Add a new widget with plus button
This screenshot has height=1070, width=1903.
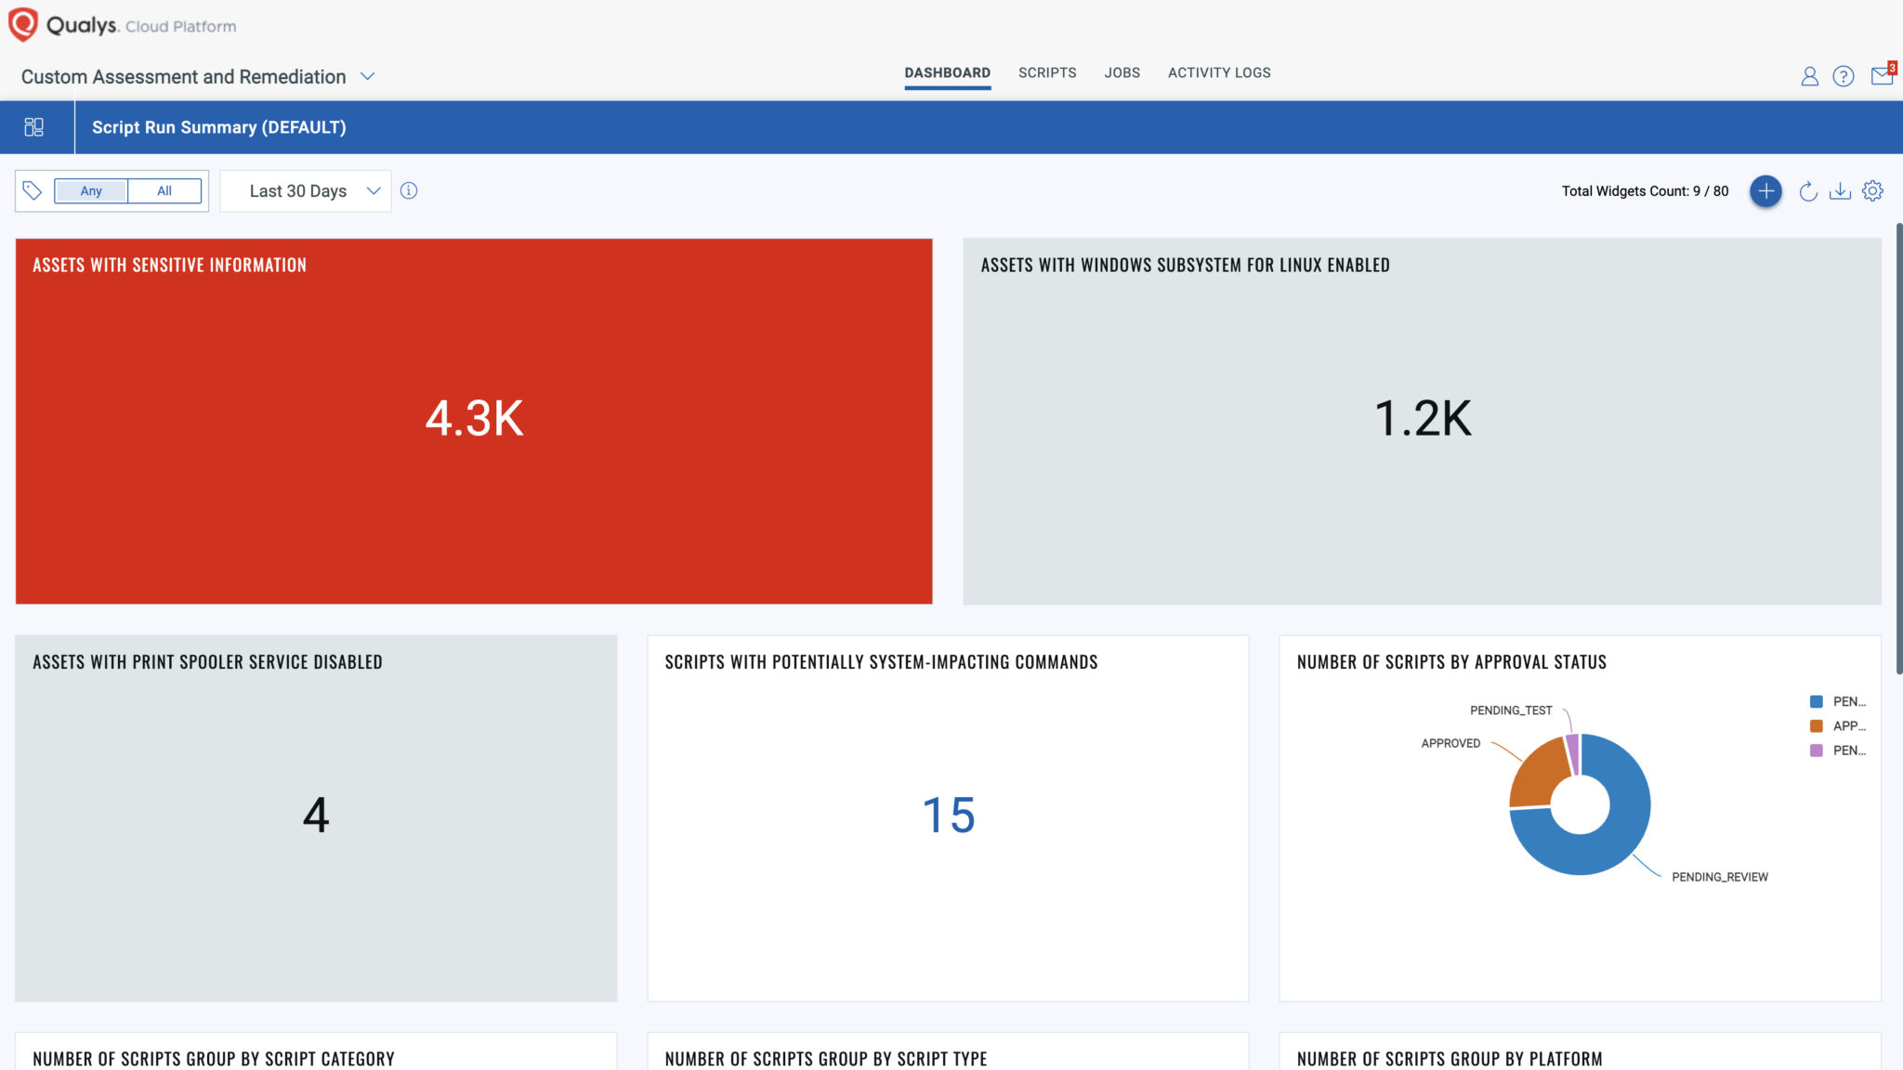(x=1765, y=191)
